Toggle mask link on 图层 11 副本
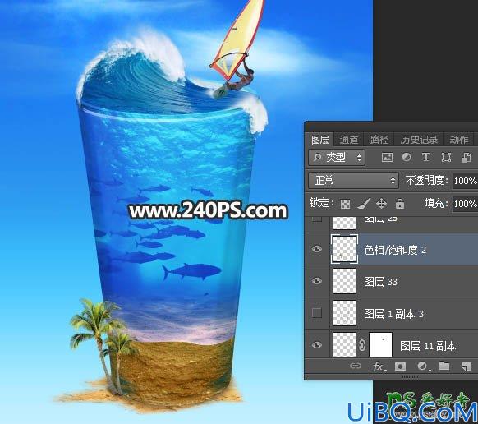Image resolution: width=478 pixels, height=424 pixels. coord(362,345)
